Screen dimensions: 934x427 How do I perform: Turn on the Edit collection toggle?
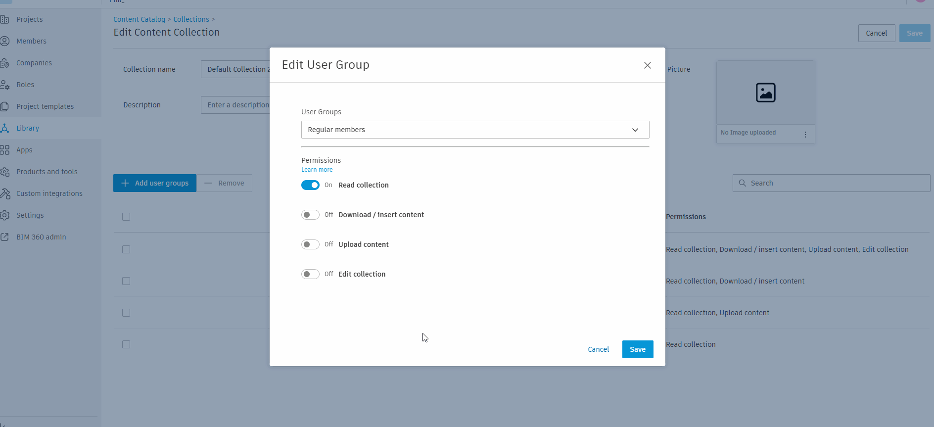pyautogui.click(x=310, y=274)
